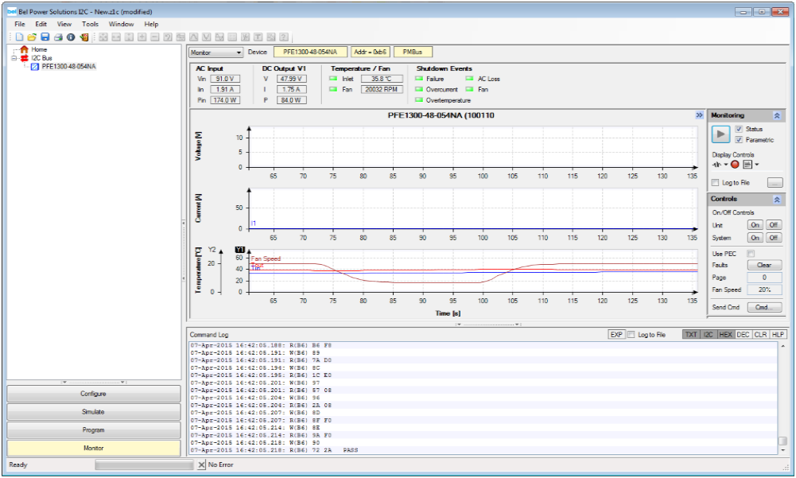Enable the Use PEC checkbox
Viewport: 796px width, 478px height.
point(751,253)
